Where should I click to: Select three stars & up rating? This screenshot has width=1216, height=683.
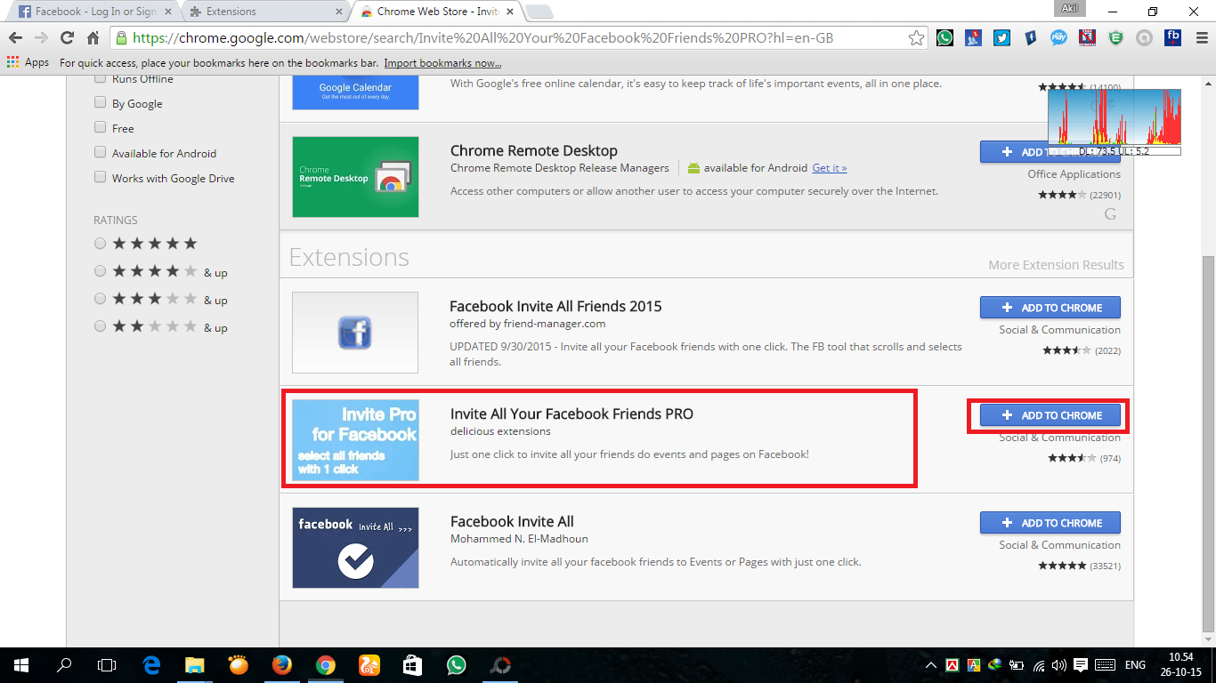click(100, 299)
